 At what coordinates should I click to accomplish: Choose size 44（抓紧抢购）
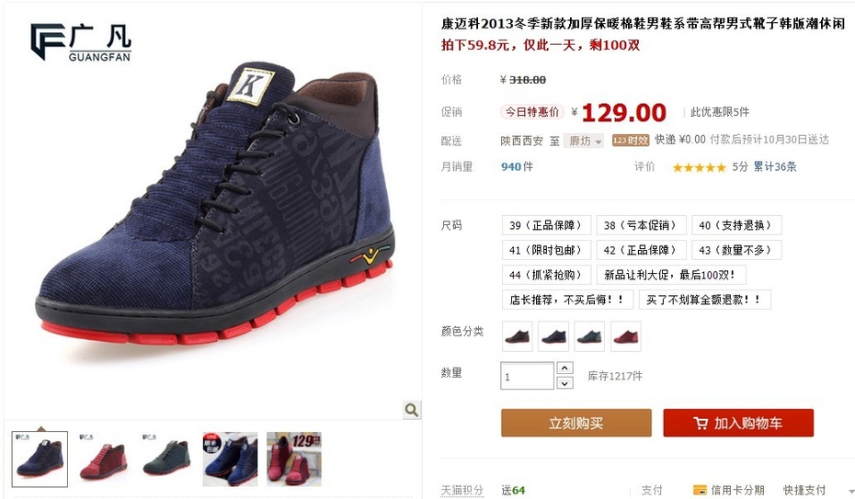pyautogui.click(x=546, y=275)
